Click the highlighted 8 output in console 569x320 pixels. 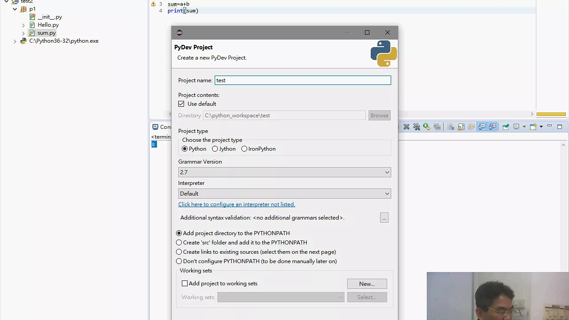[x=154, y=144]
